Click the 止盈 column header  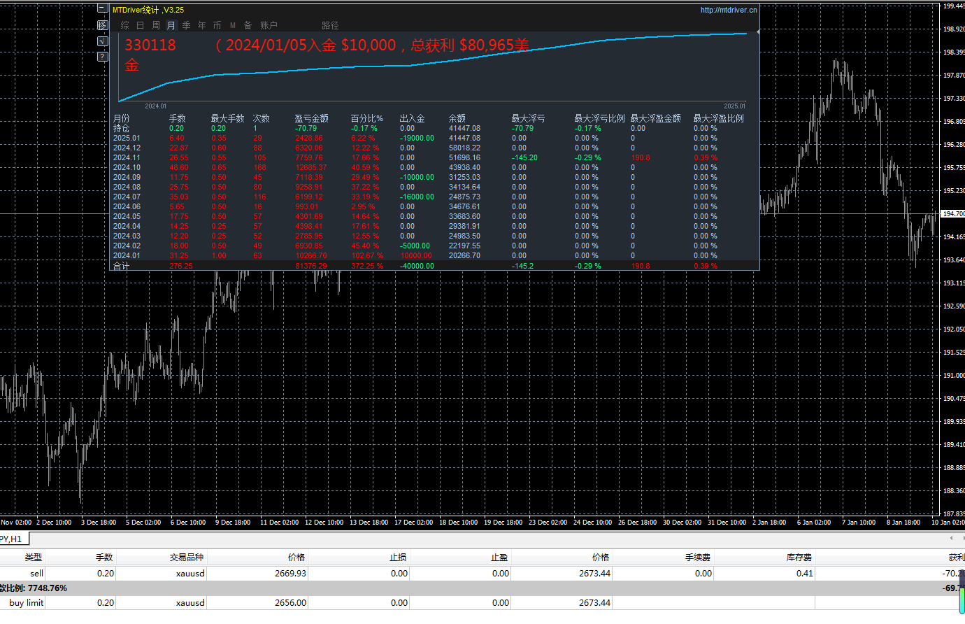click(x=499, y=558)
